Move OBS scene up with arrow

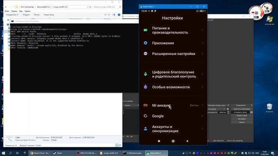[127, 136]
